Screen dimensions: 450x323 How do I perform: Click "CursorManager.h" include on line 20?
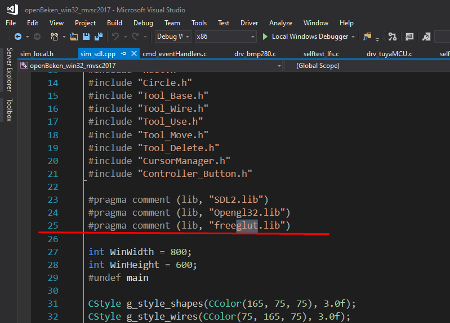pos(184,161)
